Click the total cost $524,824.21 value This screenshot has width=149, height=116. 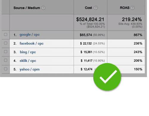click(90, 19)
